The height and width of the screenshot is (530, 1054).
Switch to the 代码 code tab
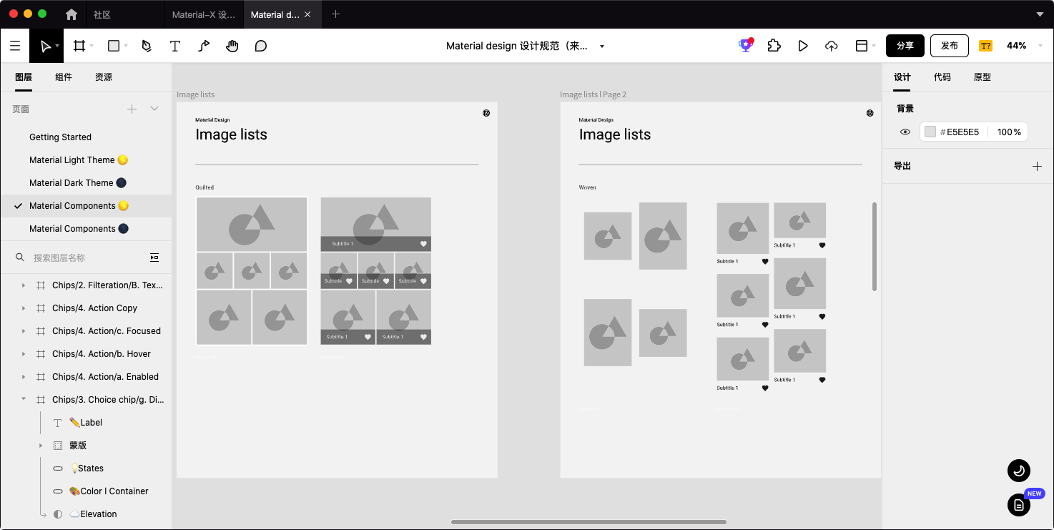coord(942,77)
